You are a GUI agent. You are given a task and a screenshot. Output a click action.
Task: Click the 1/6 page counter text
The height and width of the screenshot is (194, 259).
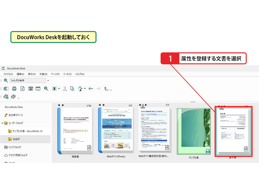point(130,105)
